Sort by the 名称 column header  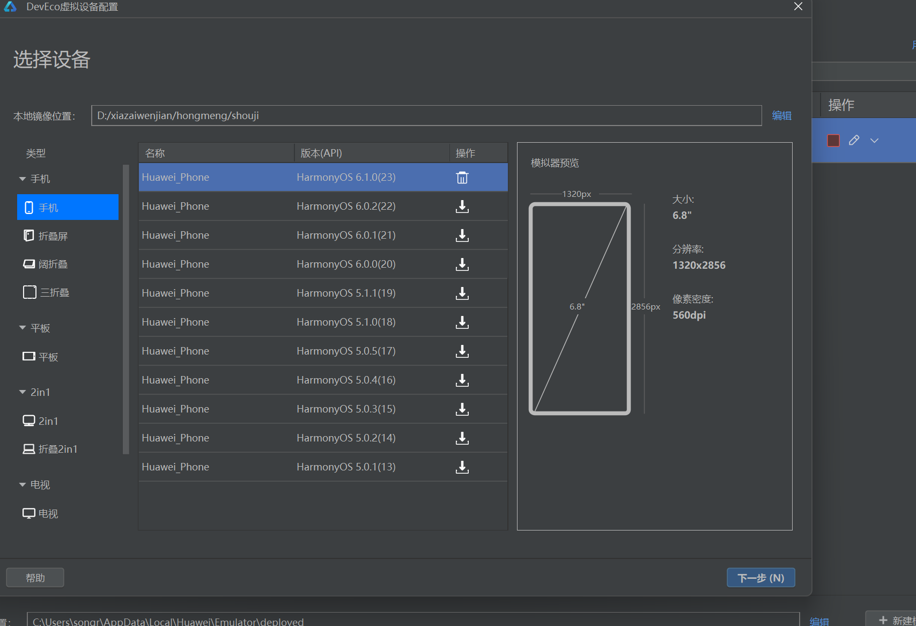point(216,153)
